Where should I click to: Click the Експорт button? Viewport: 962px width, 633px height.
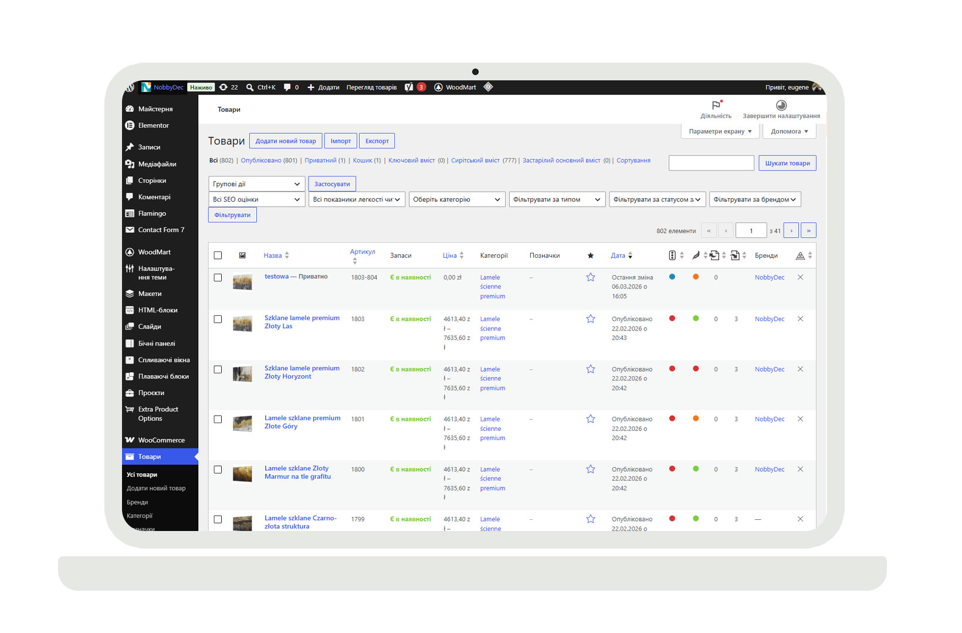377,141
